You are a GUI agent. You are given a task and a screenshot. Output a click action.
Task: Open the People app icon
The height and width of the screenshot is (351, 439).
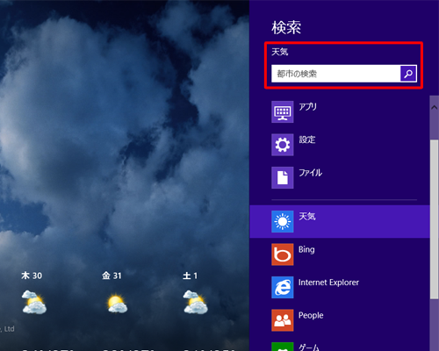click(x=283, y=320)
